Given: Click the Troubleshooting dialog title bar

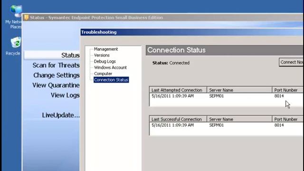Looking at the screenshot, I should click(192, 32).
